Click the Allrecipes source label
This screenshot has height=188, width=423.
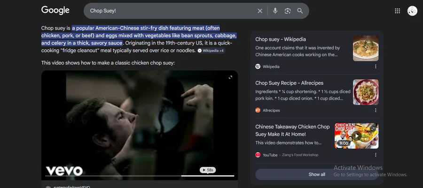[271, 110]
